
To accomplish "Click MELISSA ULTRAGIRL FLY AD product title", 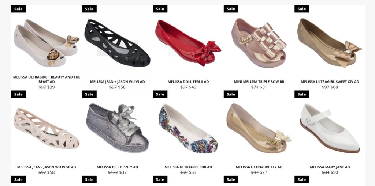I will tap(259, 167).
